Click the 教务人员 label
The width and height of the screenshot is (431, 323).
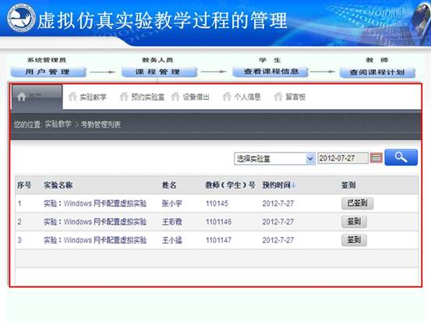pyautogui.click(x=157, y=60)
